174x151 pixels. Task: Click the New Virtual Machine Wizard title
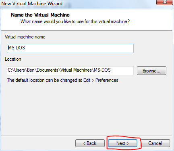coord(32,4)
